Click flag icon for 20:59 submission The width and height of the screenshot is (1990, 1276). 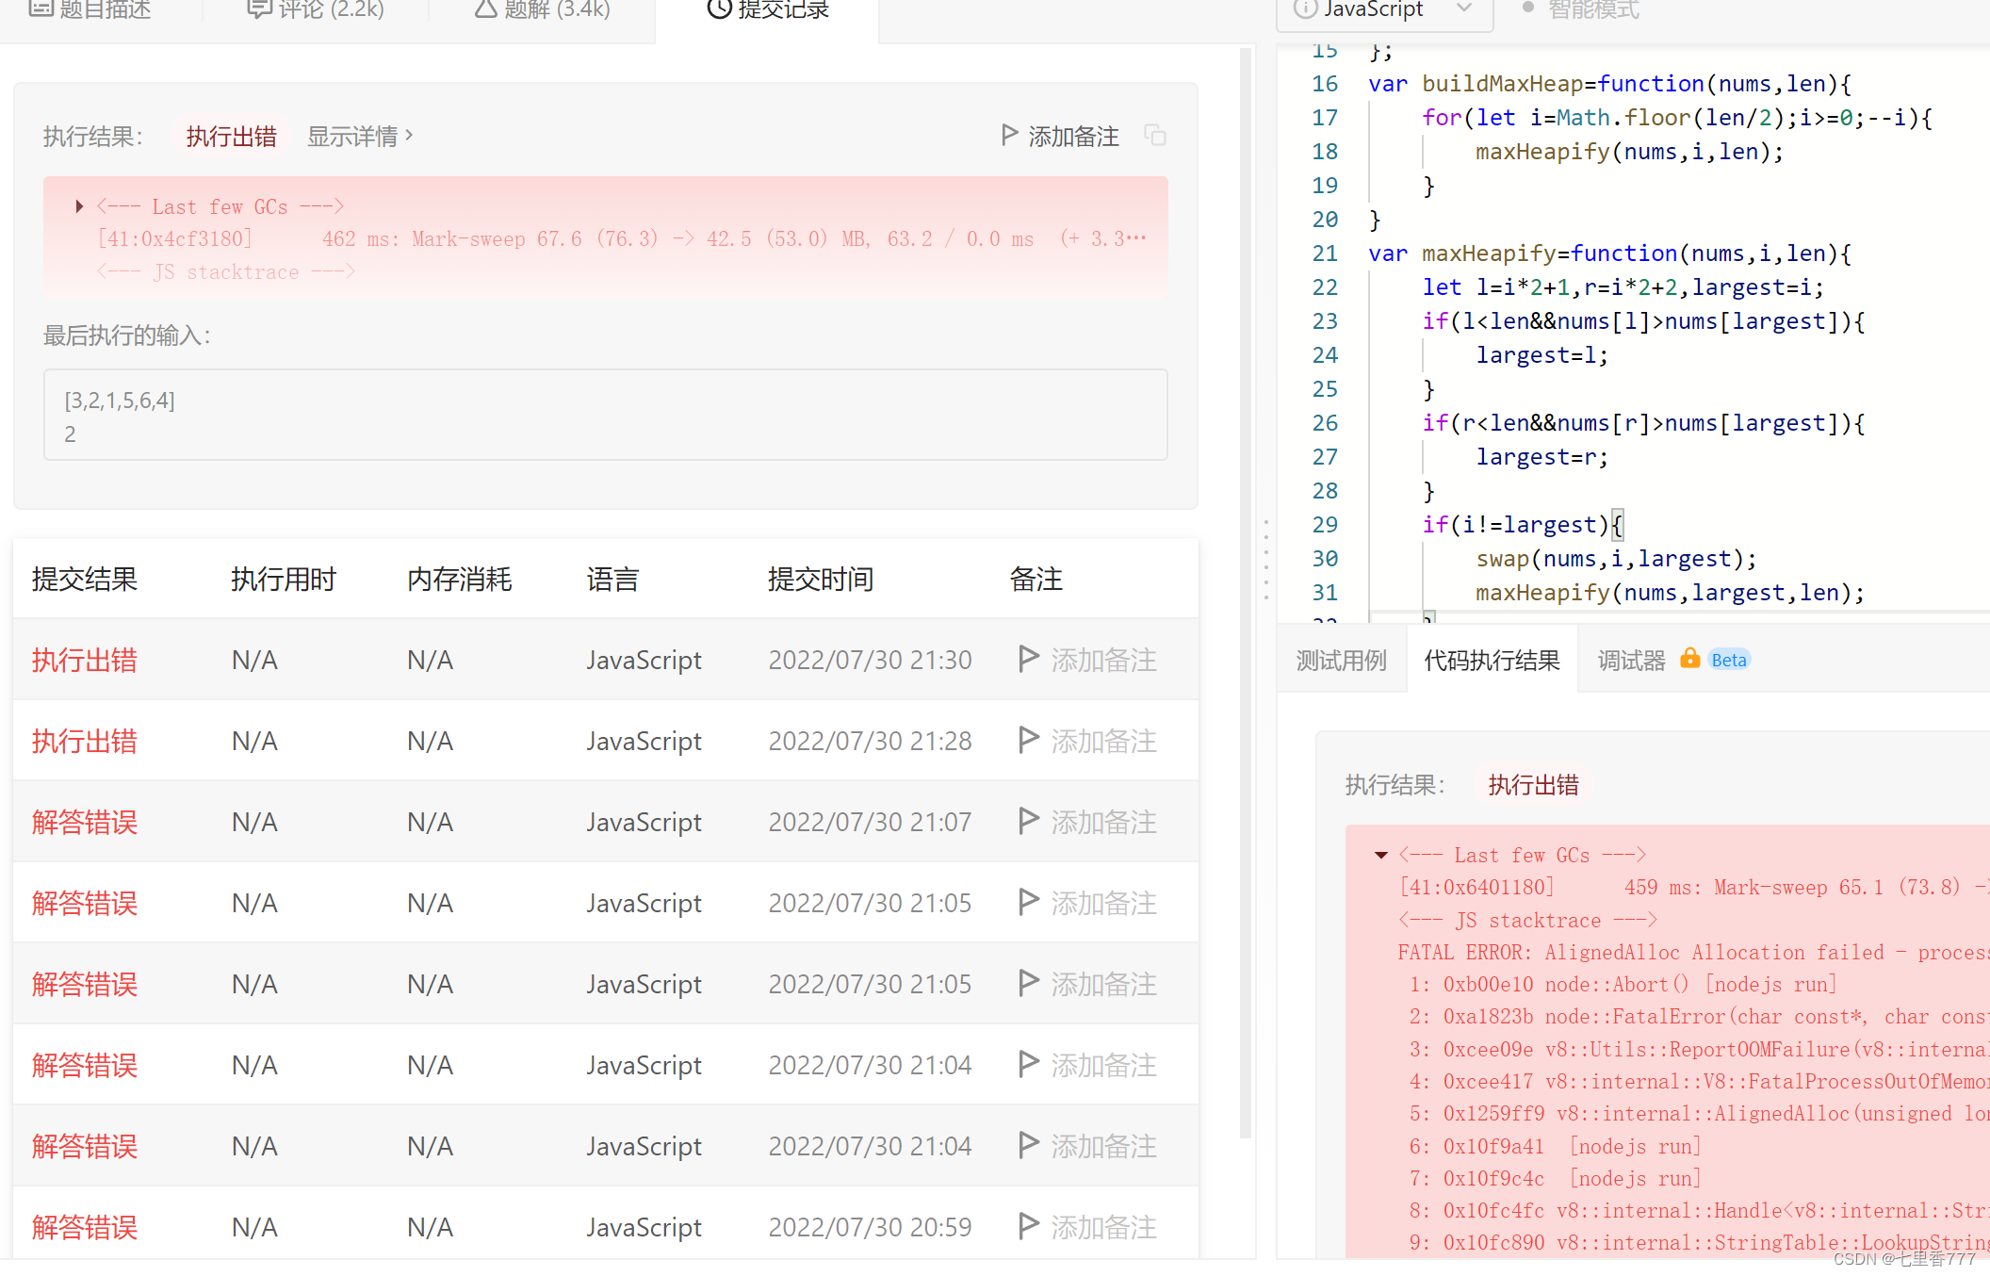pyautogui.click(x=1029, y=1226)
